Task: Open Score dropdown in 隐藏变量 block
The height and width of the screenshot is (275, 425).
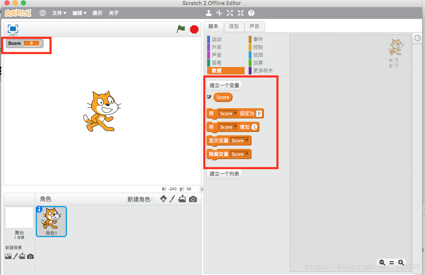Action: (240, 154)
